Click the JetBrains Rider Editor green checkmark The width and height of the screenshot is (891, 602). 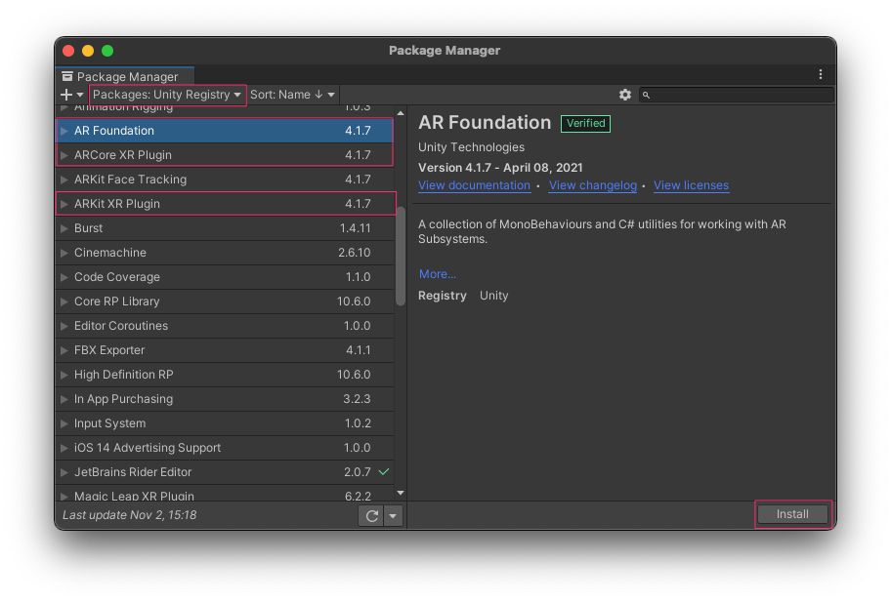click(x=384, y=471)
